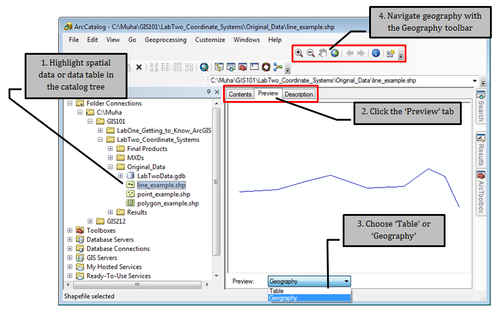Expand the Results folder
This screenshot has width=499, height=312.
[x=111, y=212]
